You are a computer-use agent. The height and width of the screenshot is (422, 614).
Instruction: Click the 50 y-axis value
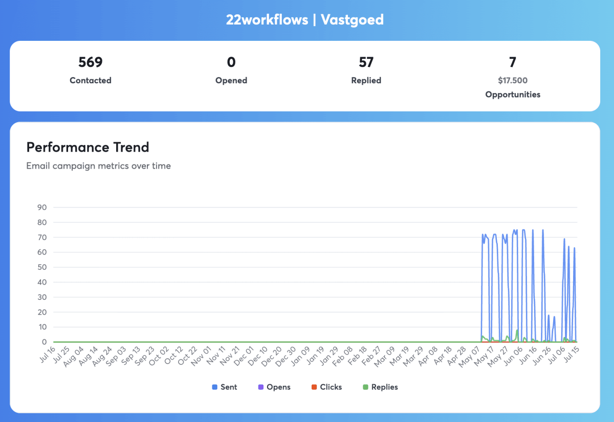pos(42,267)
